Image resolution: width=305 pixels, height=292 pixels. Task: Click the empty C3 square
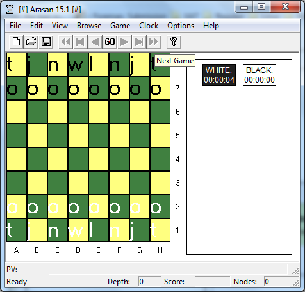[58, 183]
